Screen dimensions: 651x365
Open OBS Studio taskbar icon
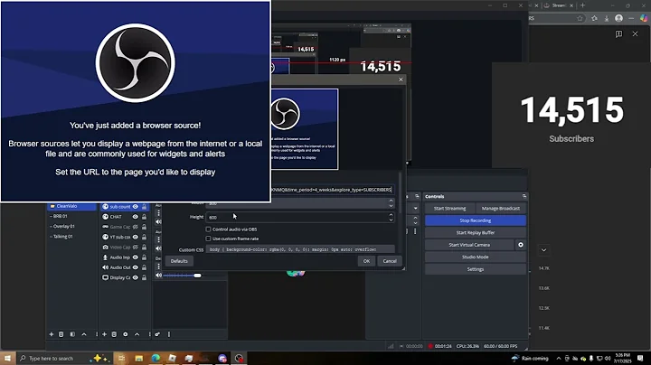coord(239,358)
